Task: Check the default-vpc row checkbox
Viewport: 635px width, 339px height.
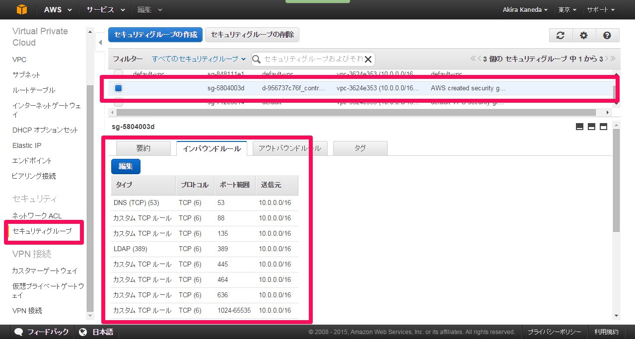Action: (119, 73)
